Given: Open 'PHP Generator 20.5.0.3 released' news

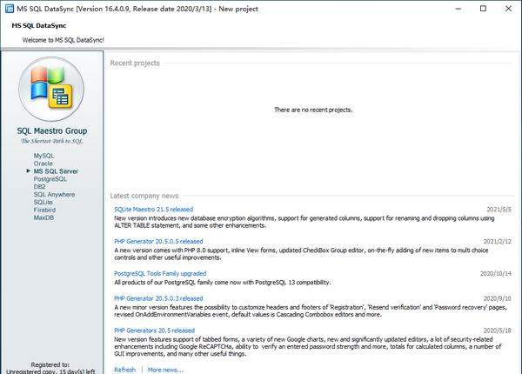Looking at the screenshot, I should coord(158,298).
